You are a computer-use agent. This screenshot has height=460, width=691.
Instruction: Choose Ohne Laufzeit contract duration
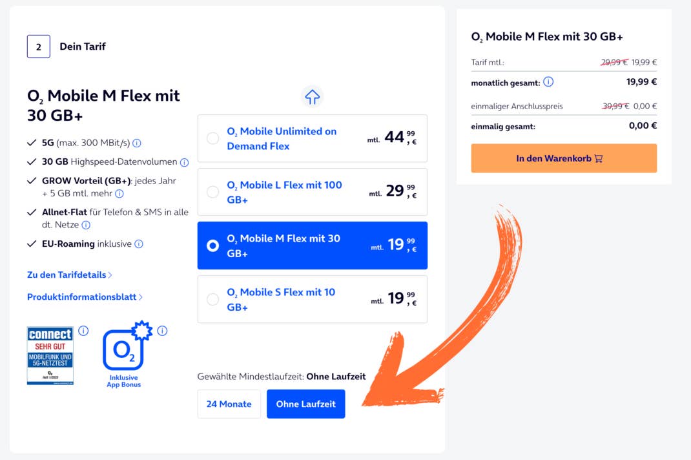306,404
